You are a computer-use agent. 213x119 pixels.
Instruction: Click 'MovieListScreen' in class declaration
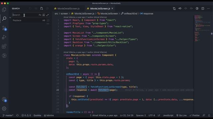81,55
